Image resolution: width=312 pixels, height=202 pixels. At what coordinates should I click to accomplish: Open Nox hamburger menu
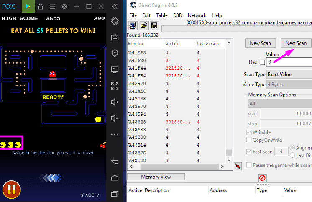52,7
